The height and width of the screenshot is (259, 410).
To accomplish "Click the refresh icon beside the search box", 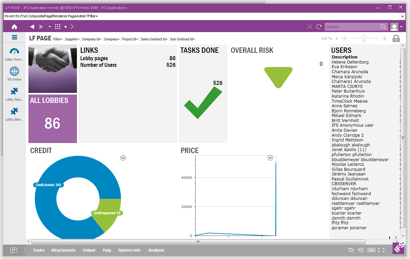I will [319, 27].
